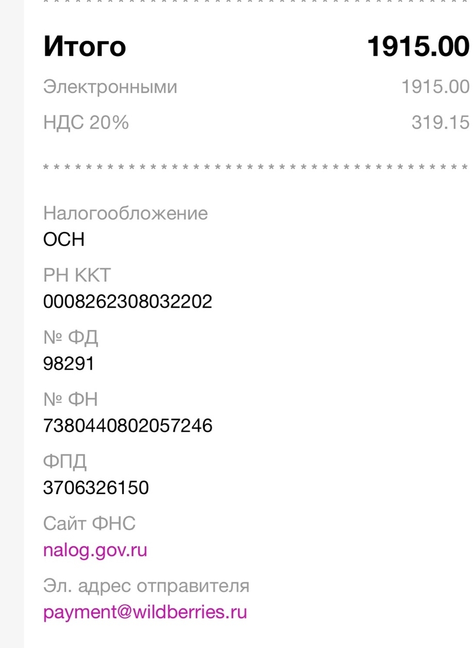
Task: Open the nalog.gov.ru link
Action: tap(95, 550)
